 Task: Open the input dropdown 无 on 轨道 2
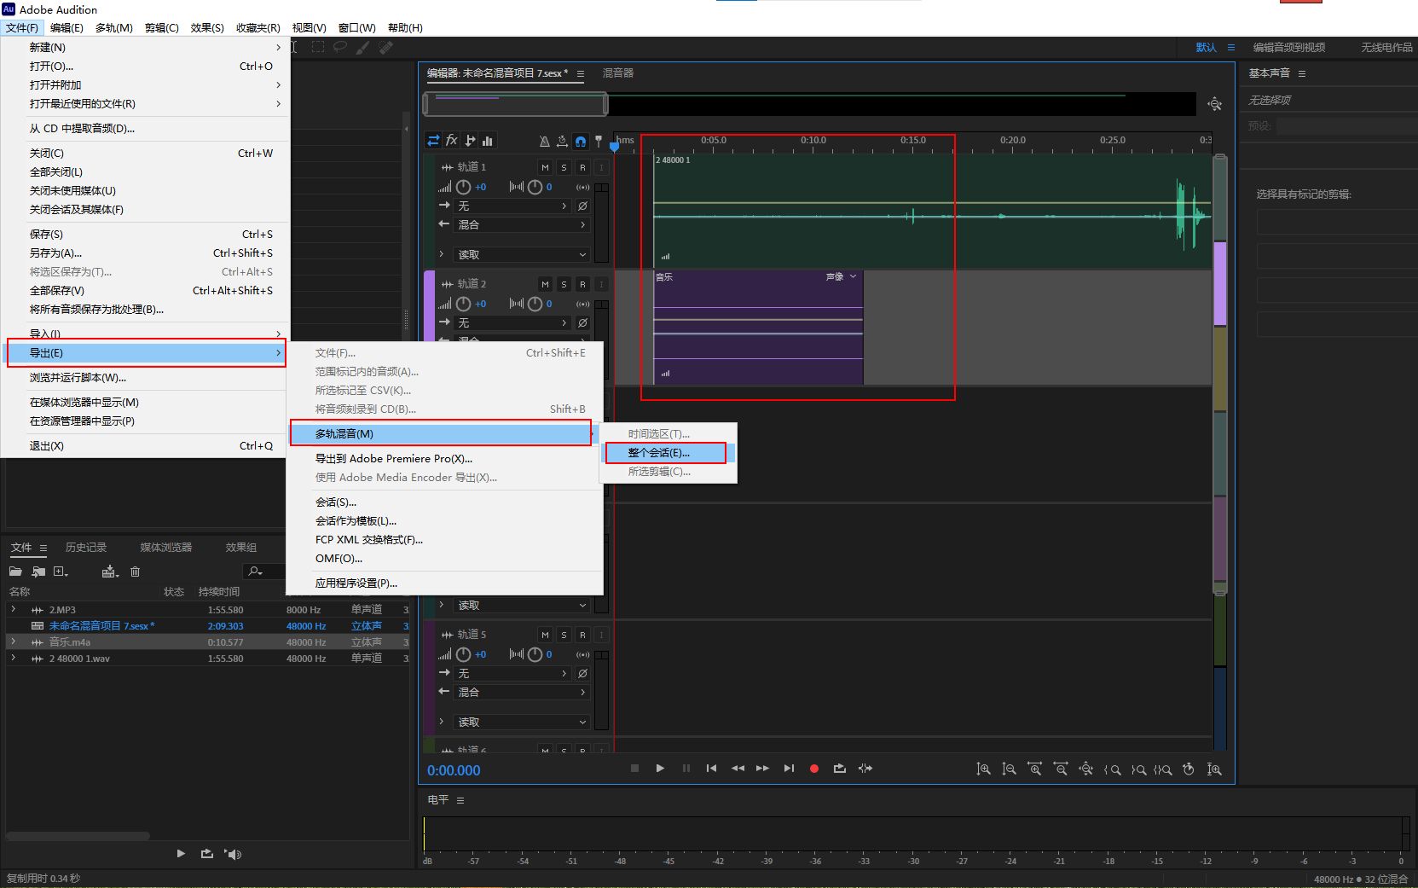512,322
